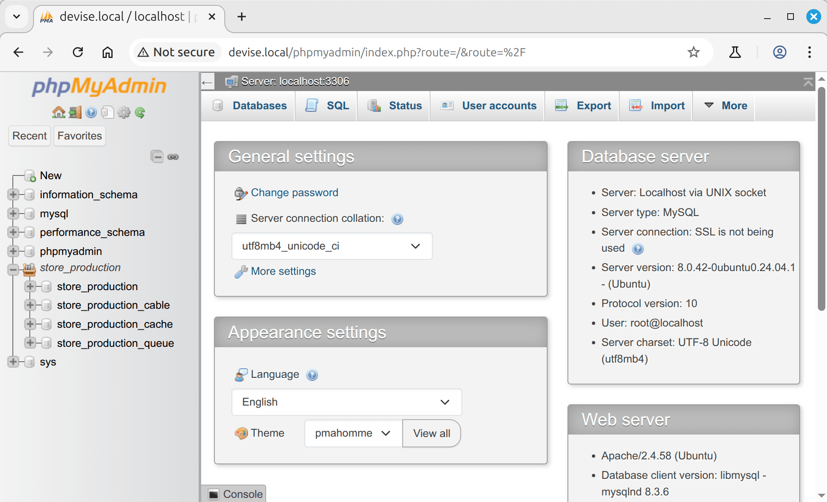Click the Change password icon

241,193
